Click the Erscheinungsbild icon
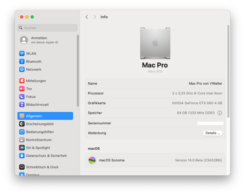This screenshot has height=195, width=245. (x=22, y=124)
